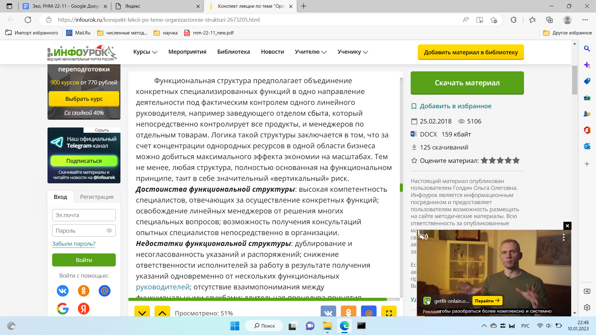This screenshot has height=335, width=596.
Task: Open the read aloud icon in address bar
Action: [466, 20]
